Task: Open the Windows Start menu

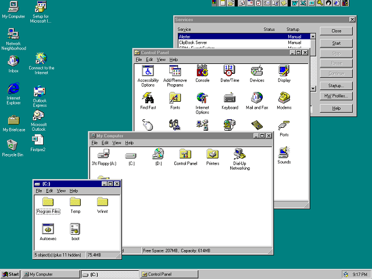Action: [x=10, y=274]
